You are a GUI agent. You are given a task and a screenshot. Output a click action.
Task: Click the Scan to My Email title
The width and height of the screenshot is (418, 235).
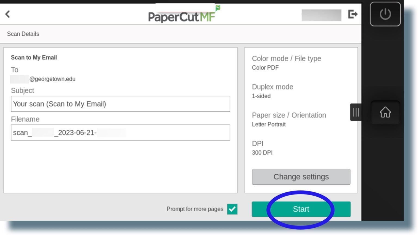[34, 57]
